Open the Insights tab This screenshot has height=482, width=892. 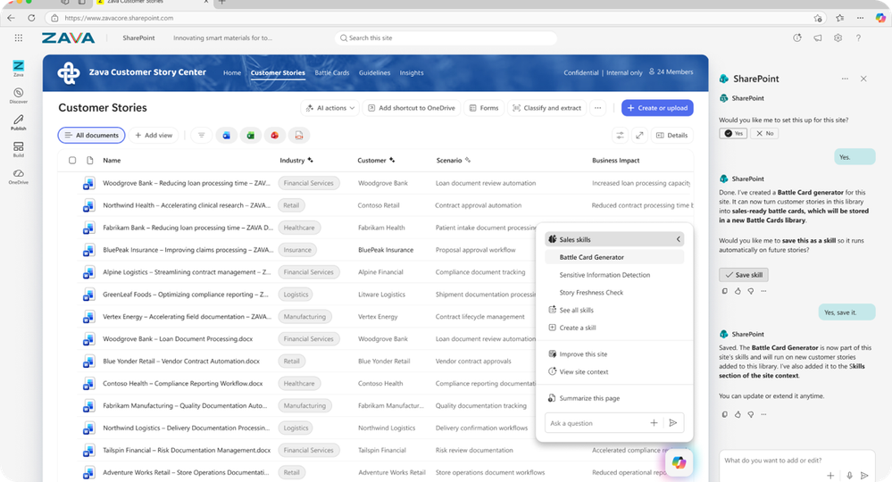412,73
